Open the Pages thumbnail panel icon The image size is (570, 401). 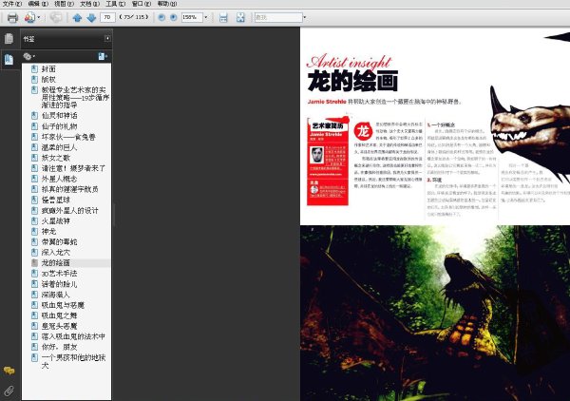tap(9, 39)
